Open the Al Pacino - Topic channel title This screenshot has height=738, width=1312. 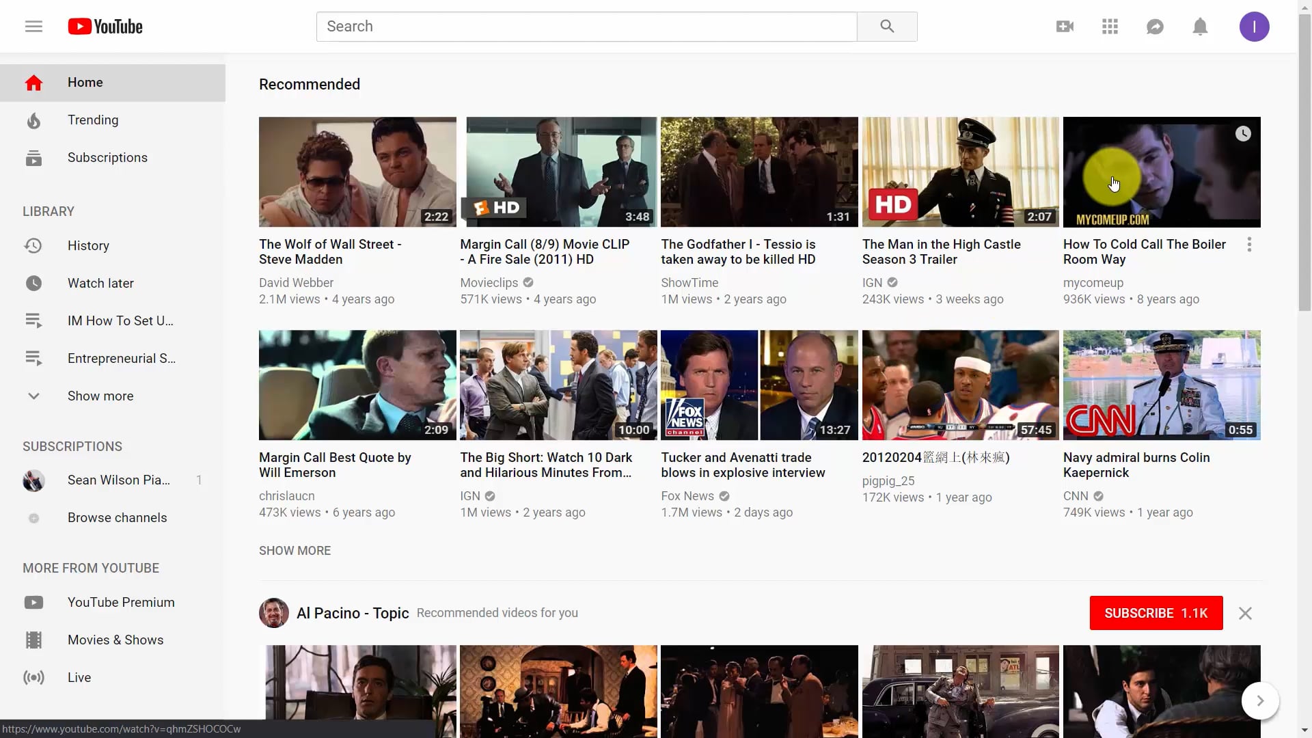353,613
